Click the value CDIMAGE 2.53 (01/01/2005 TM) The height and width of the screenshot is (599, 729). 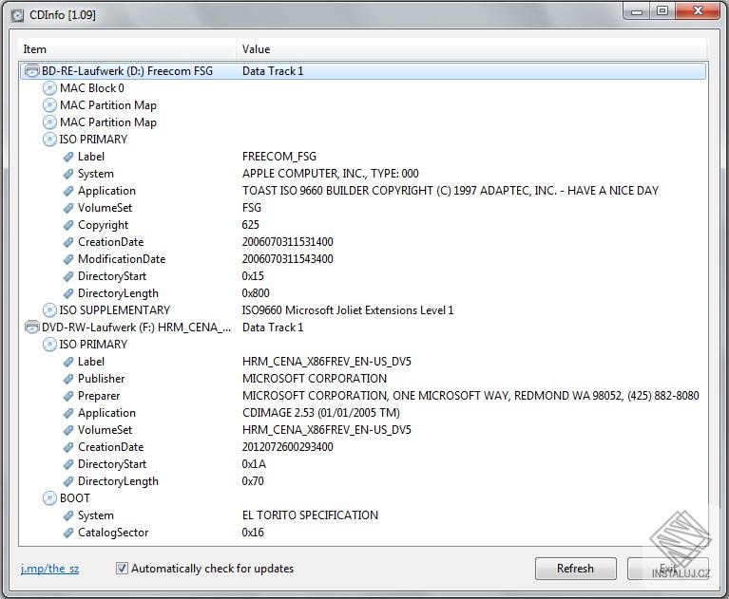tap(321, 413)
